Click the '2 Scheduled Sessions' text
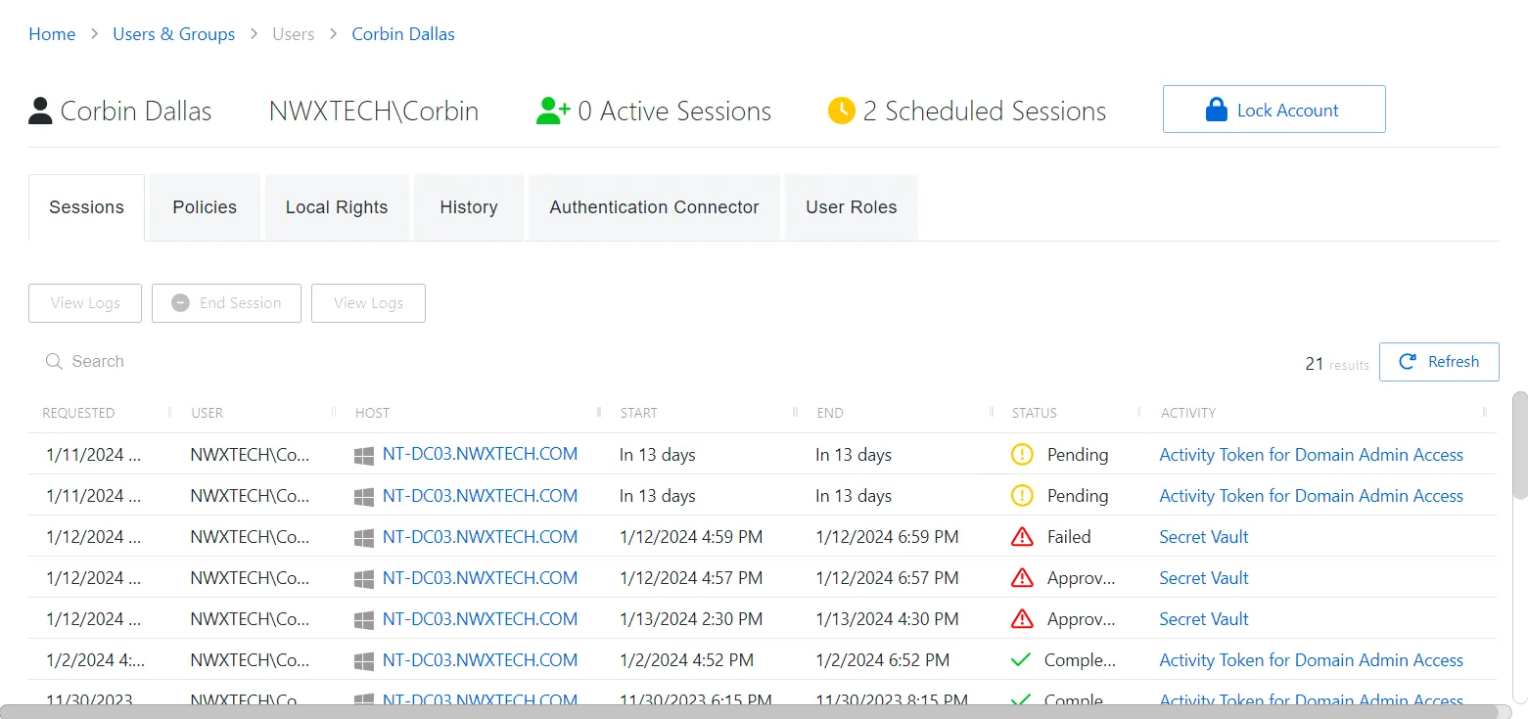The height and width of the screenshot is (719, 1528). click(x=985, y=112)
